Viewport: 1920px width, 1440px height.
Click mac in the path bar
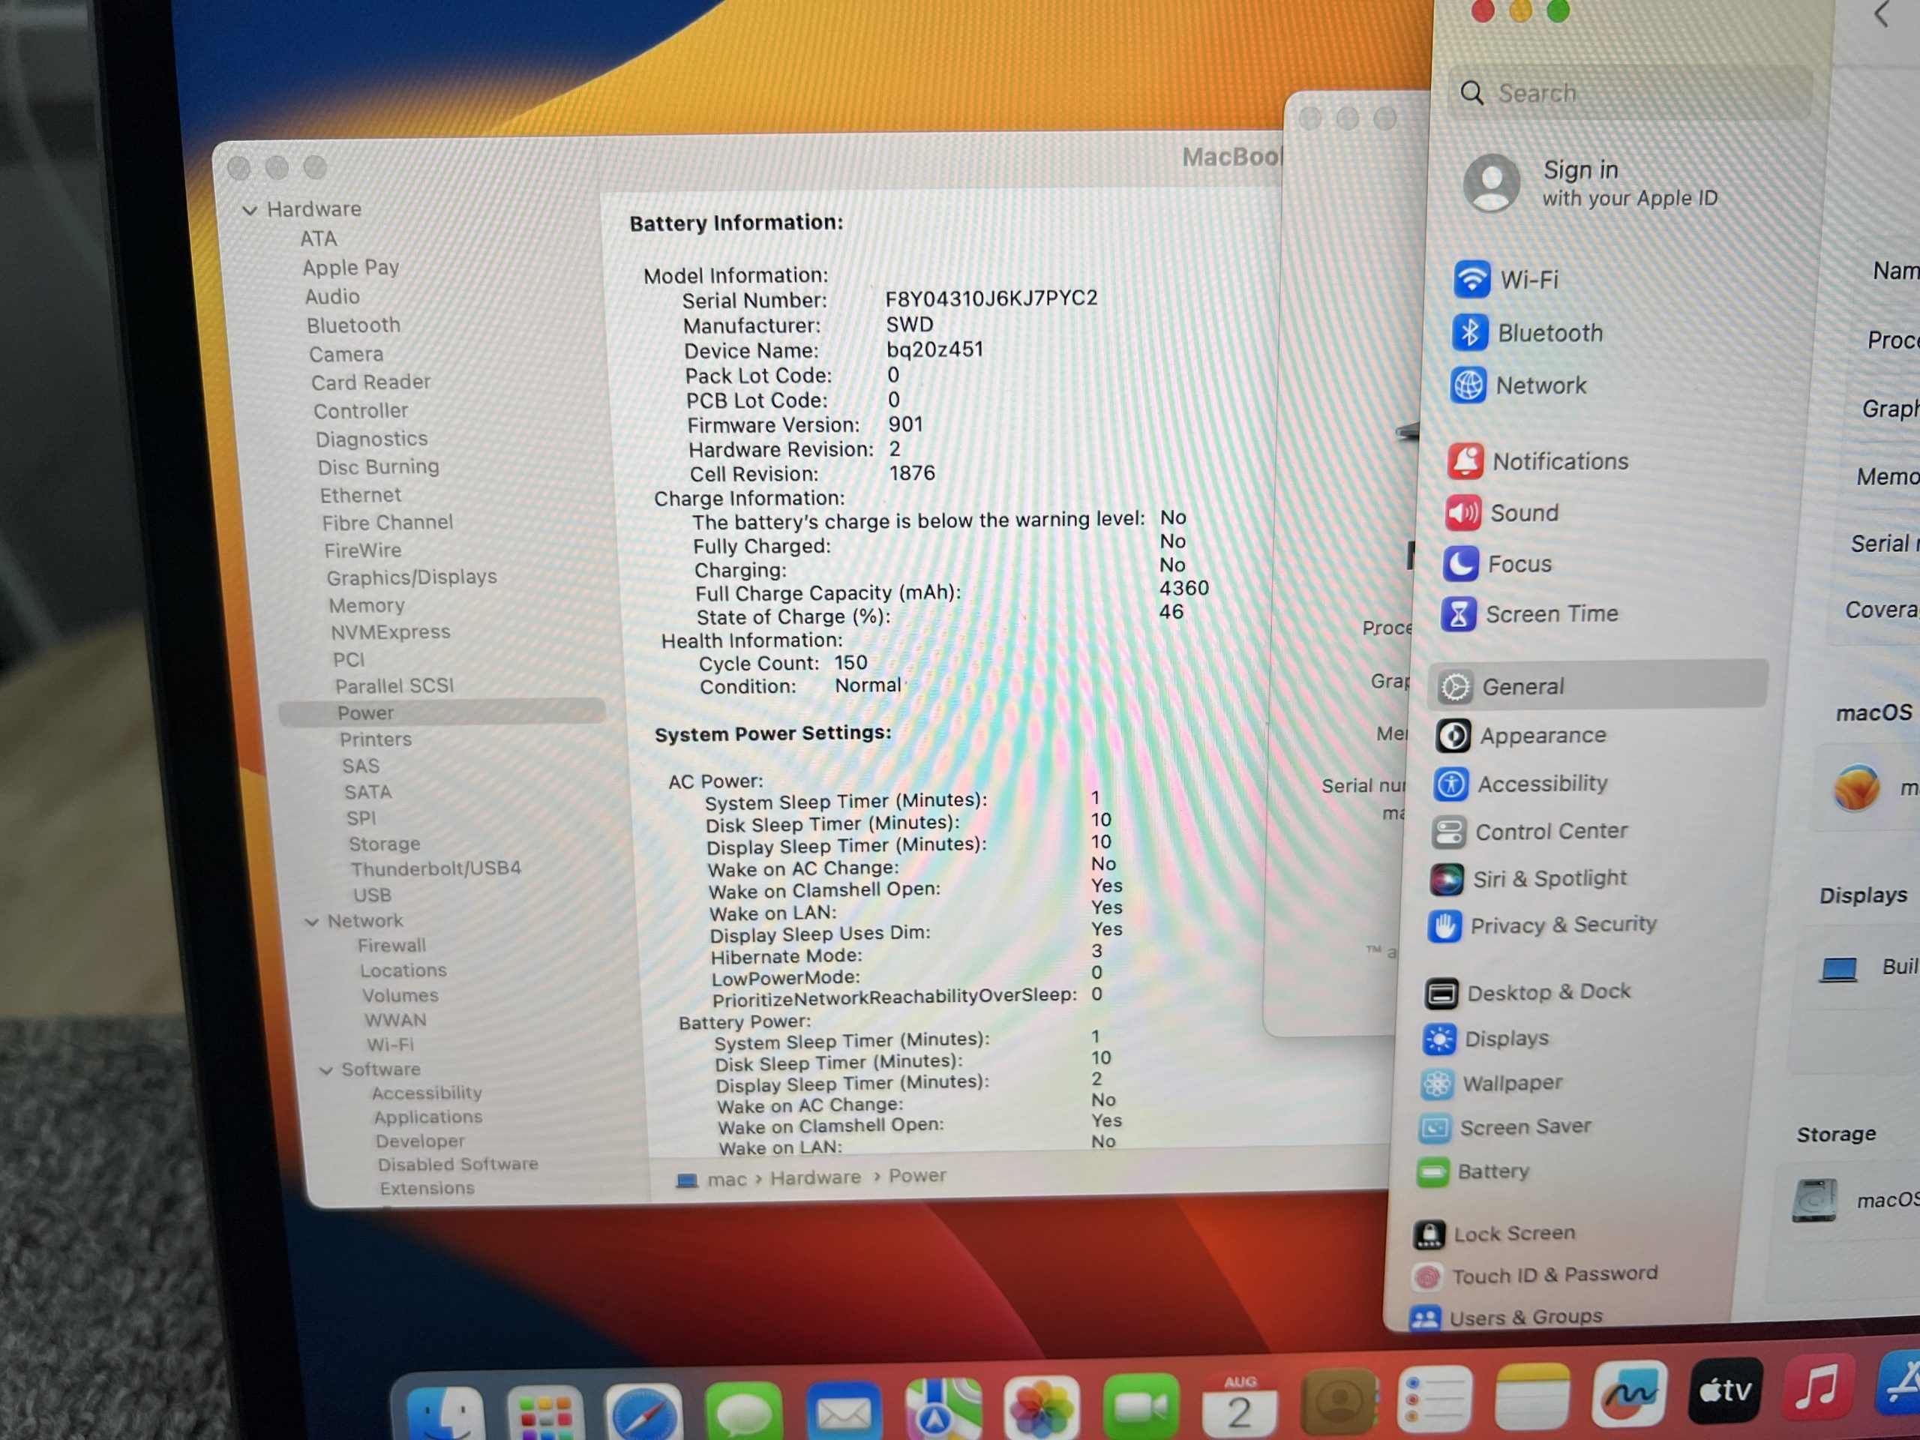point(727,1180)
